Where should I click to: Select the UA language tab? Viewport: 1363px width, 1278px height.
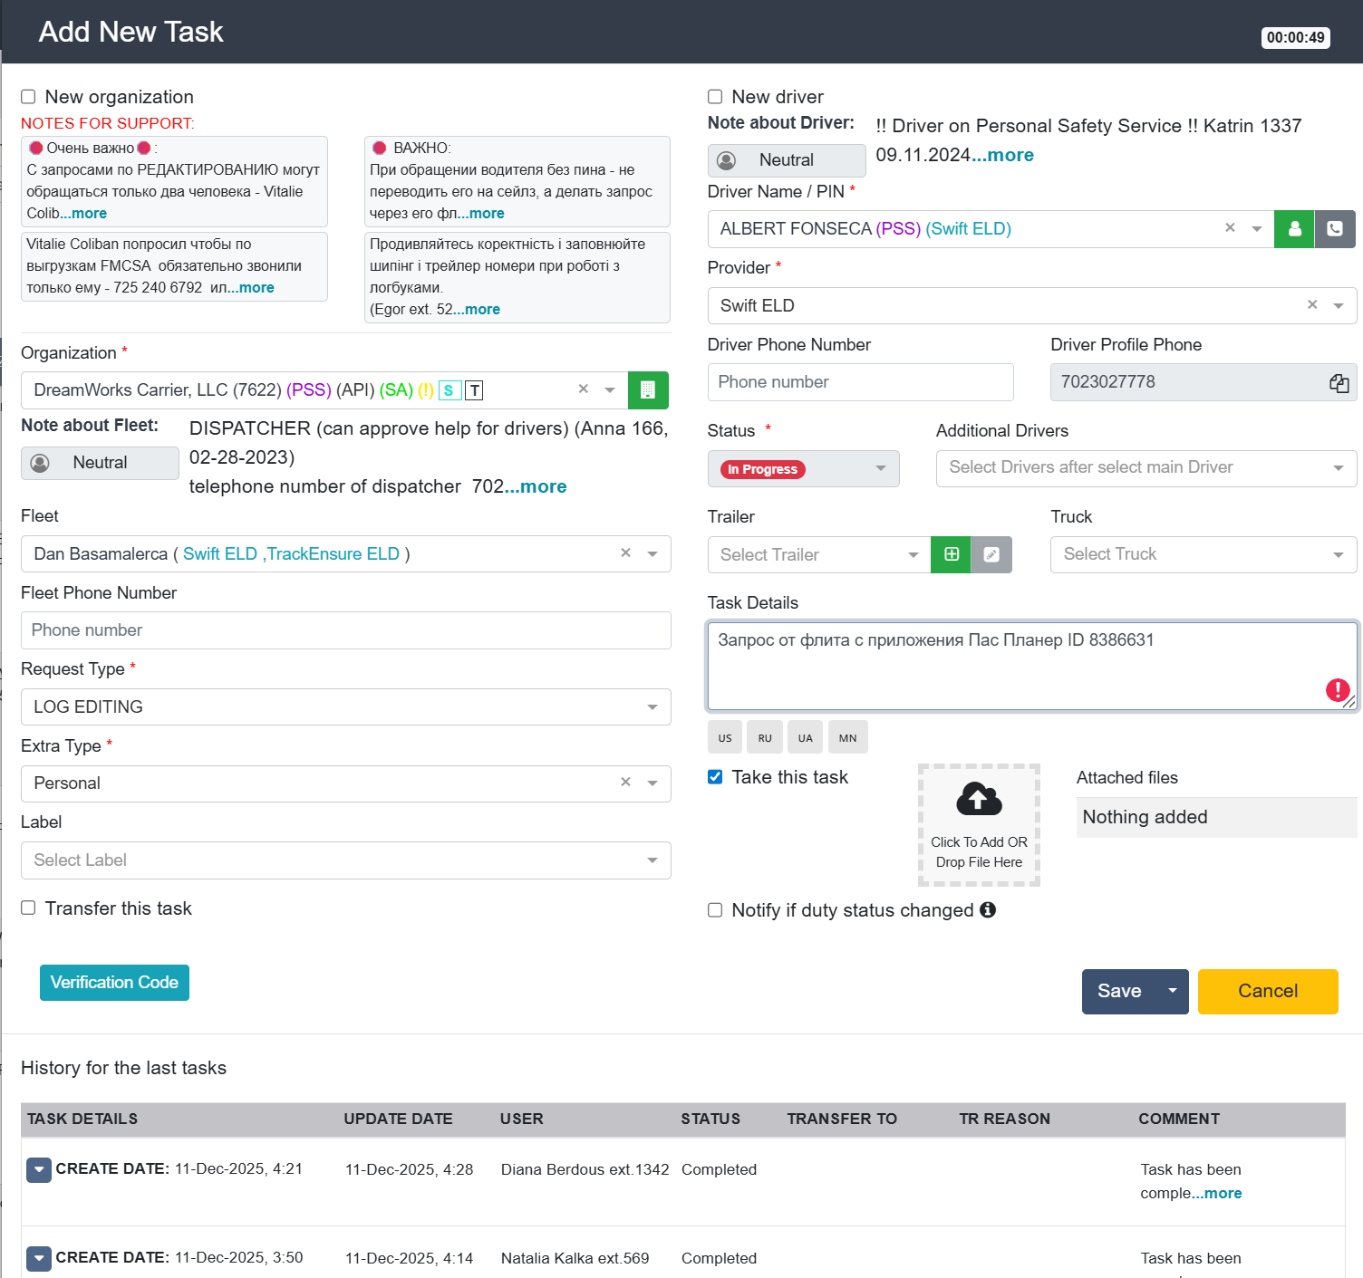(805, 738)
